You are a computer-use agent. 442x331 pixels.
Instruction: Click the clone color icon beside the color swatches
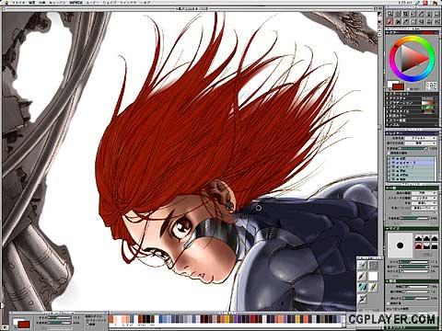(431, 86)
